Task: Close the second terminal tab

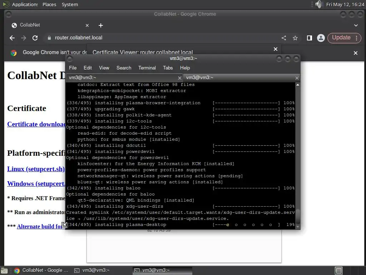Action: tap(297, 78)
